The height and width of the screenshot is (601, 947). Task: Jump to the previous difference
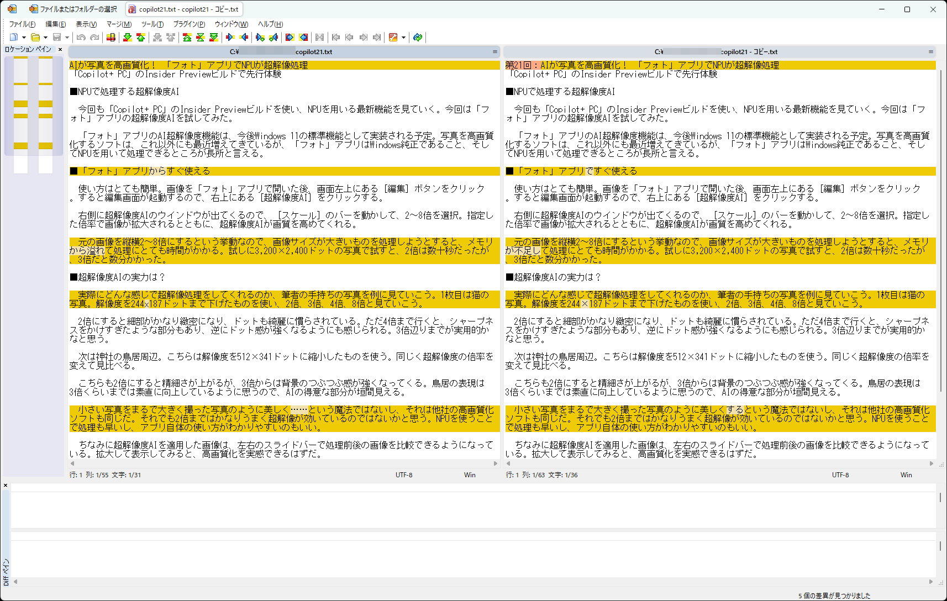tap(141, 37)
